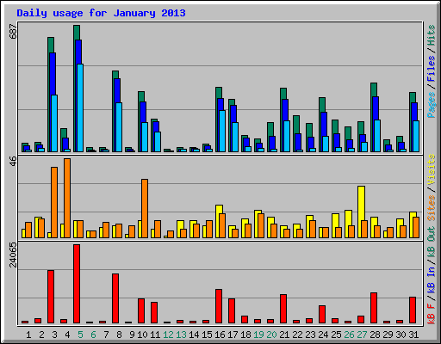Click green day 6 axis label
Screen dimensions: 441x344
click(93, 335)
